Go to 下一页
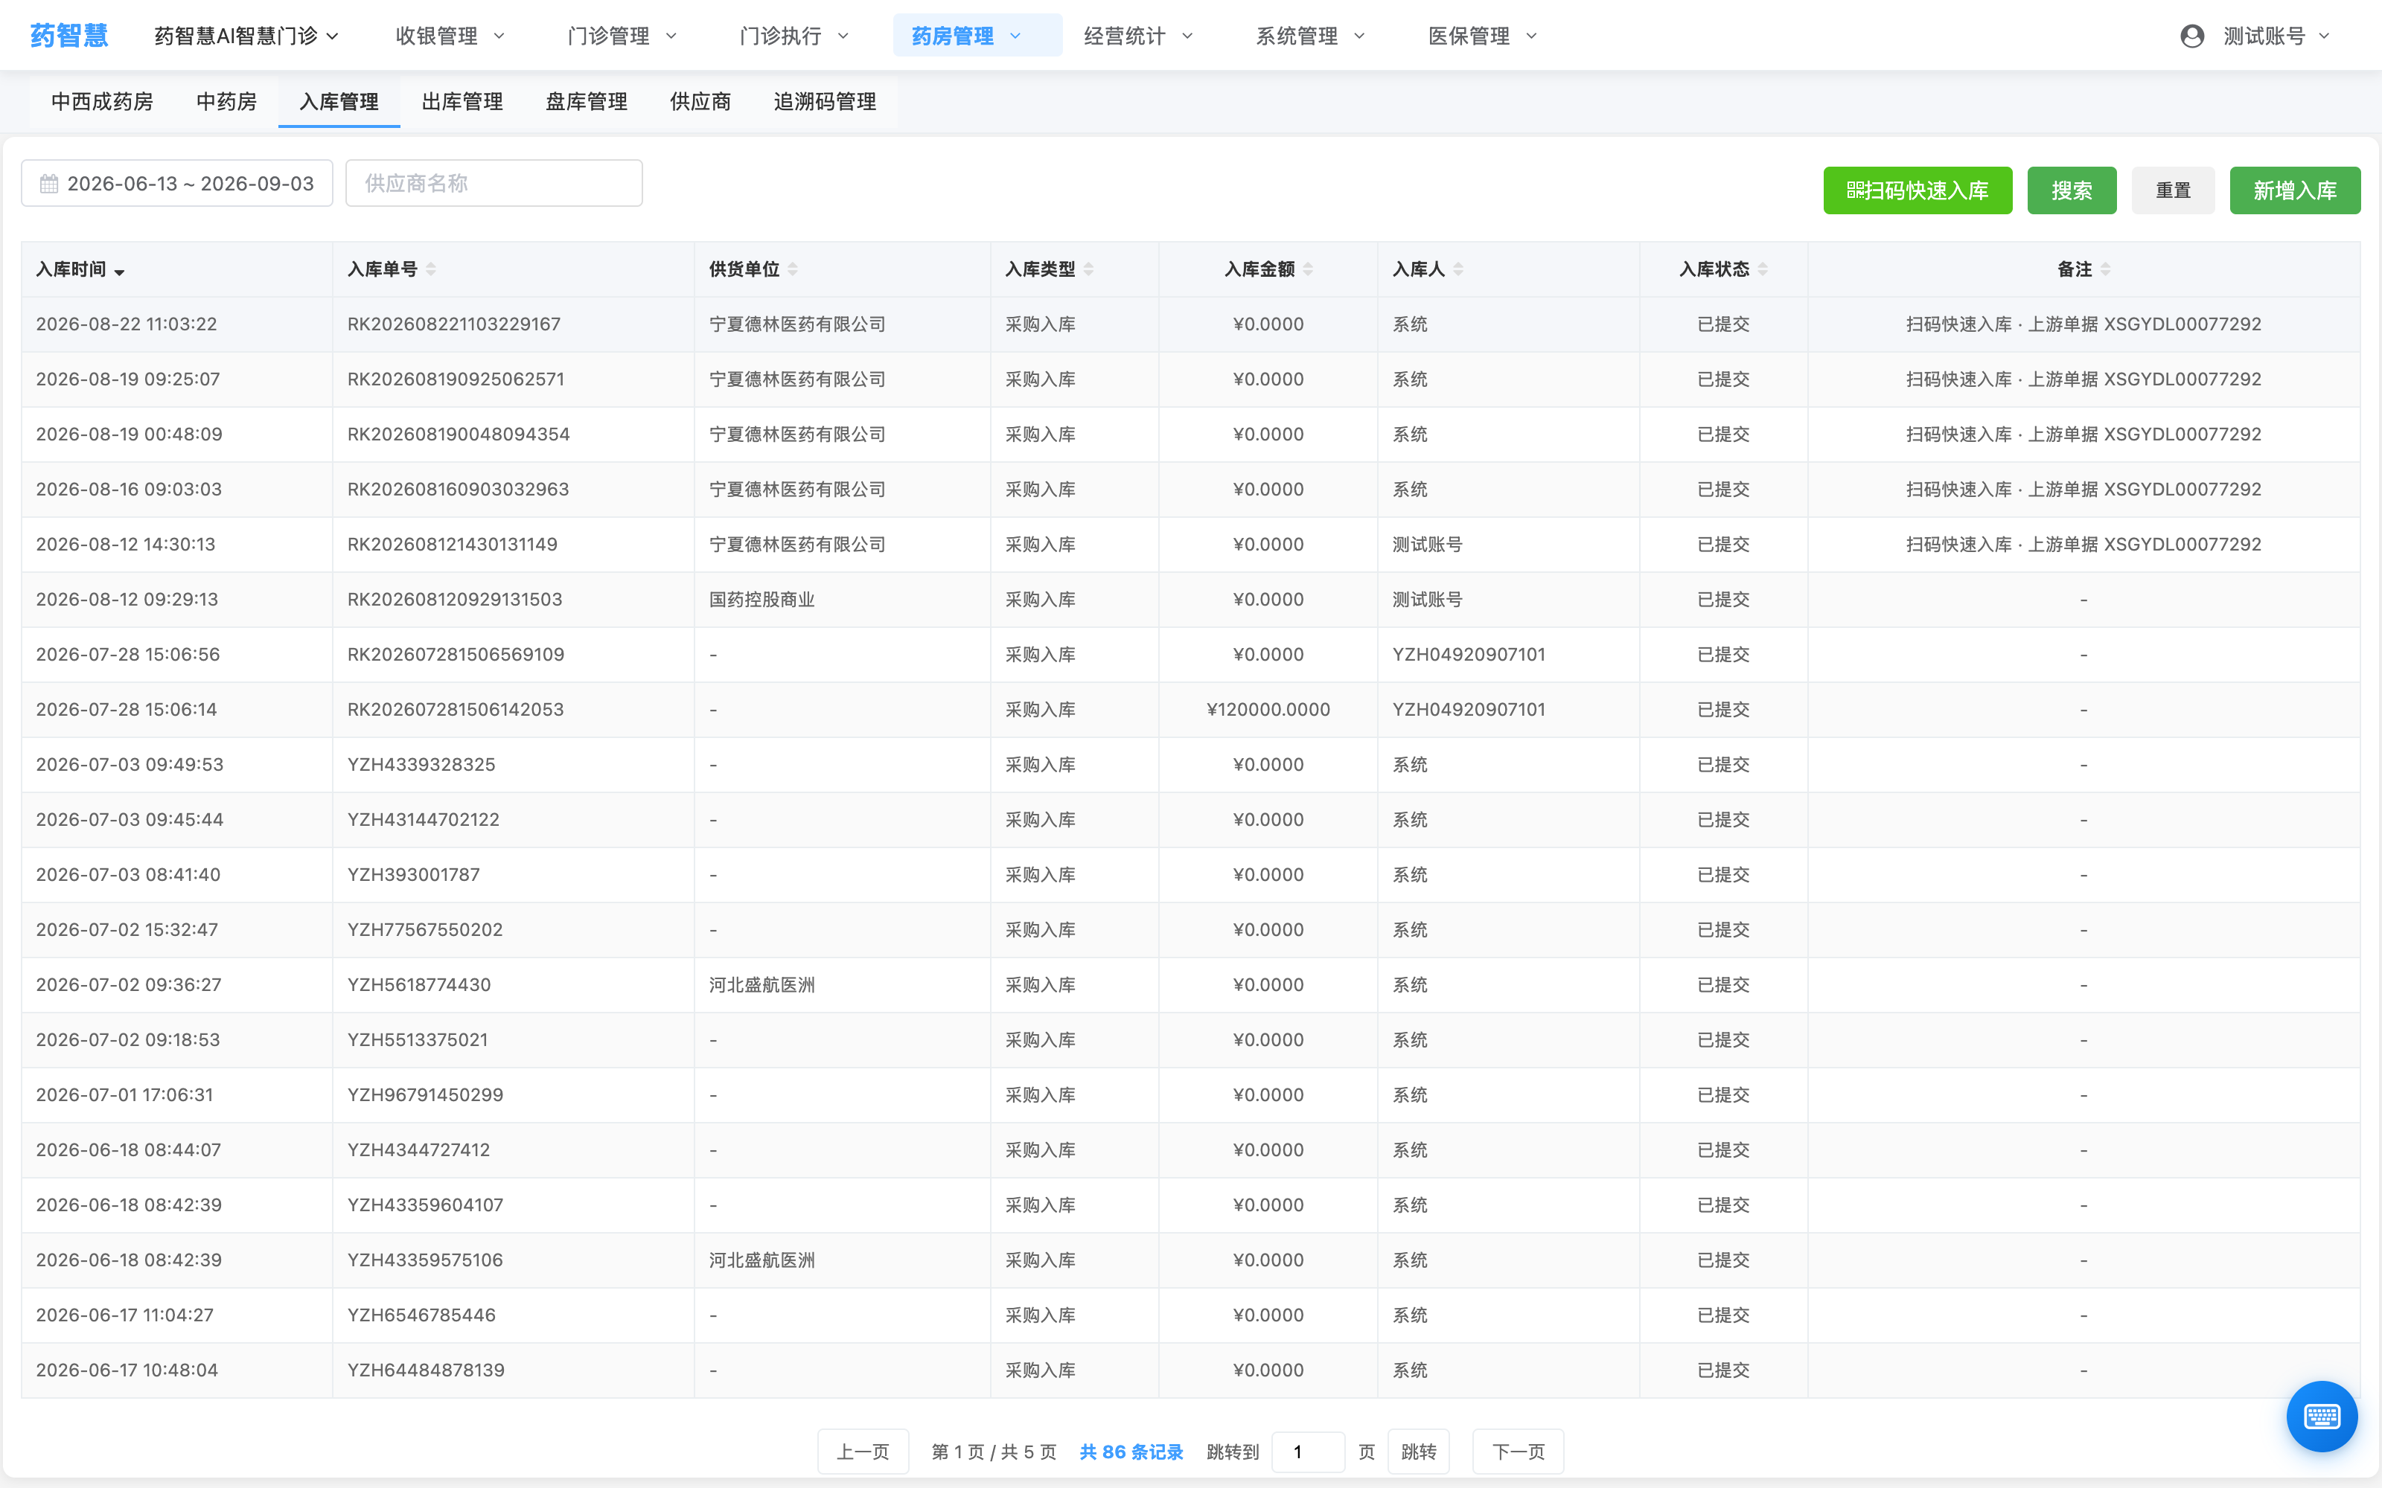2382x1488 pixels. pos(1518,1452)
